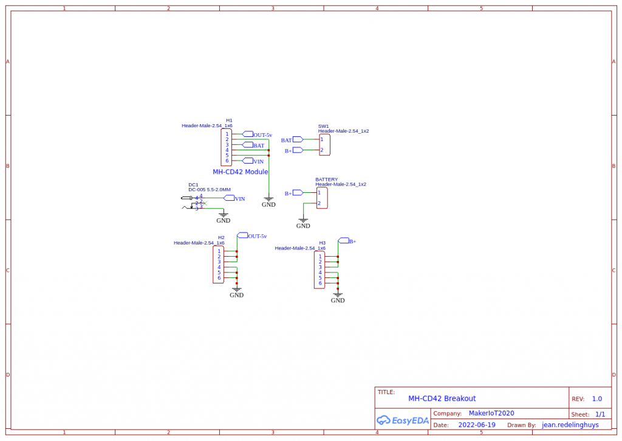622x441 pixels.
Task: Select the sheet number 1/1
Action: (600, 414)
